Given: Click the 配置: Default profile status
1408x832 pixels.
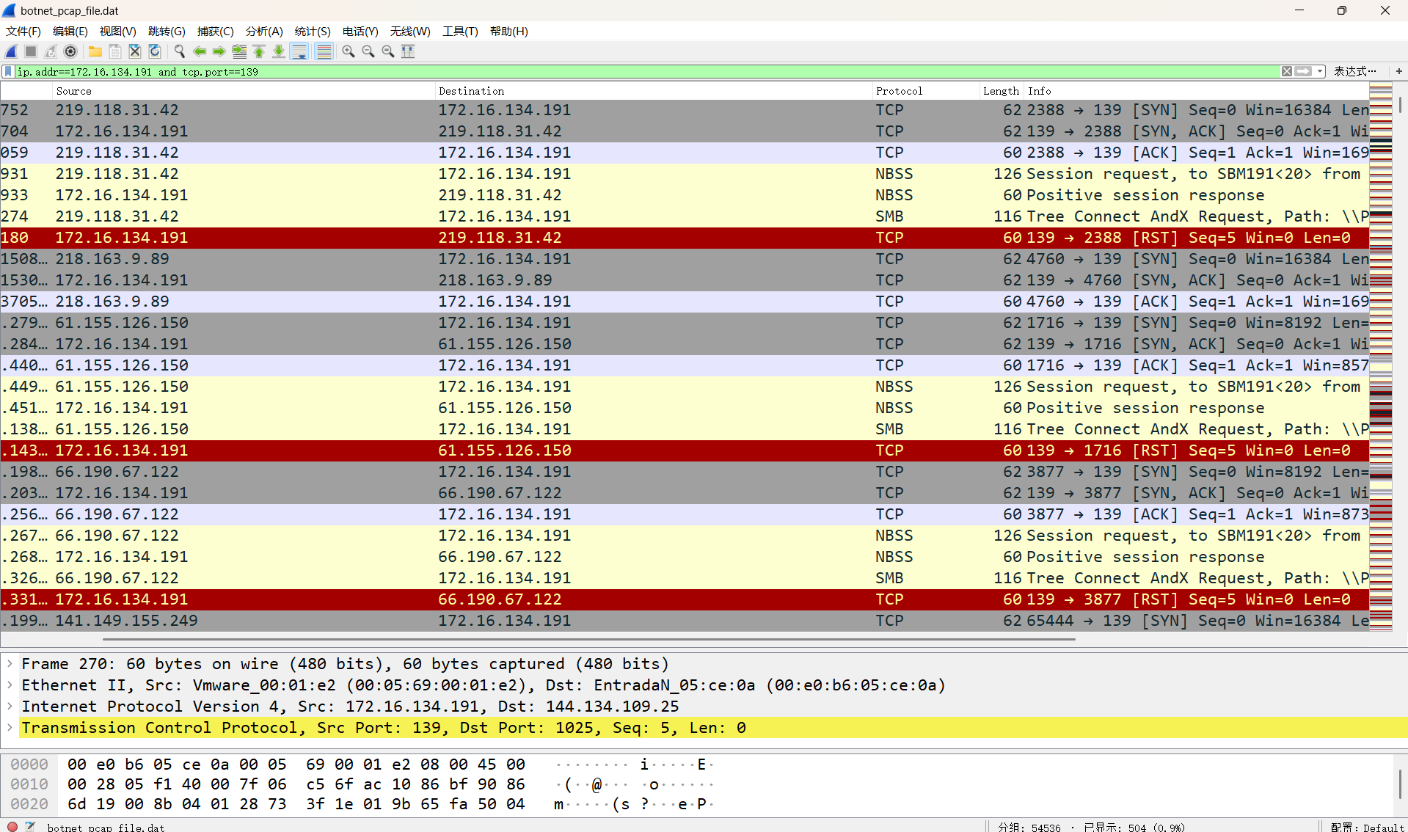Looking at the screenshot, I should click(x=1368, y=827).
